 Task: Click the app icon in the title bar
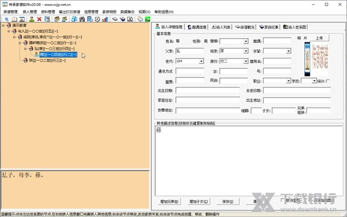5,5
